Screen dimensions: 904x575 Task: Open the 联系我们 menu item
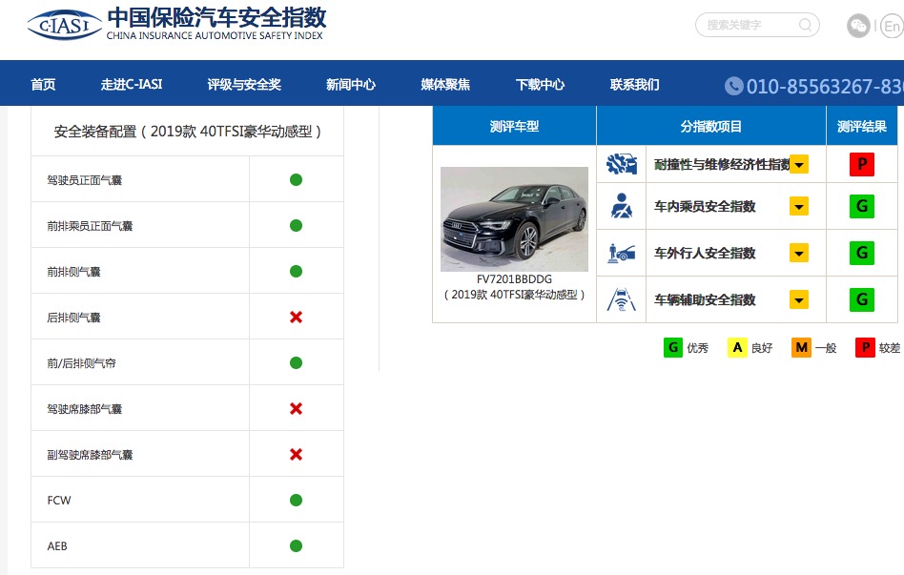[x=635, y=85]
